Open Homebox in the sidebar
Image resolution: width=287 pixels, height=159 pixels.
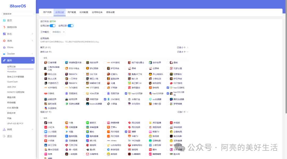click(12, 72)
